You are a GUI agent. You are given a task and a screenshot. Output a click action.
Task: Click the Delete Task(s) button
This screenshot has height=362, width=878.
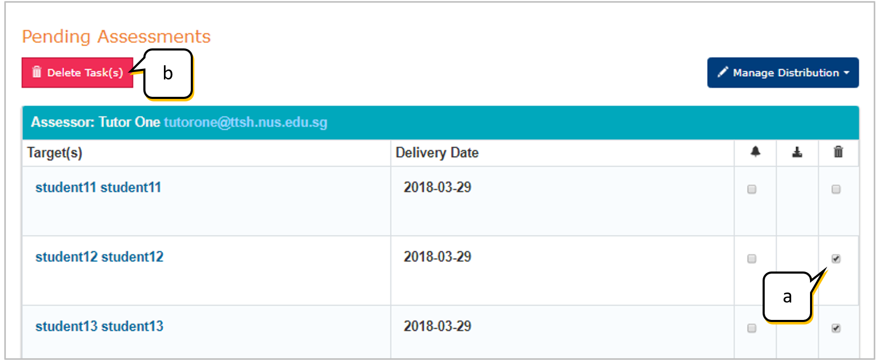tap(77, 73)
